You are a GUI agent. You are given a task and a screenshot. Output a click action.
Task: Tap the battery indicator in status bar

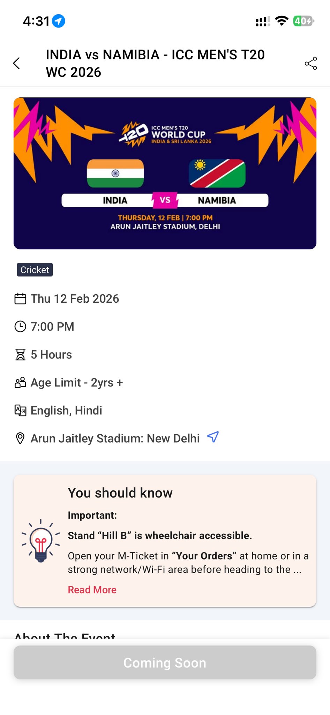tap(303, 21)
